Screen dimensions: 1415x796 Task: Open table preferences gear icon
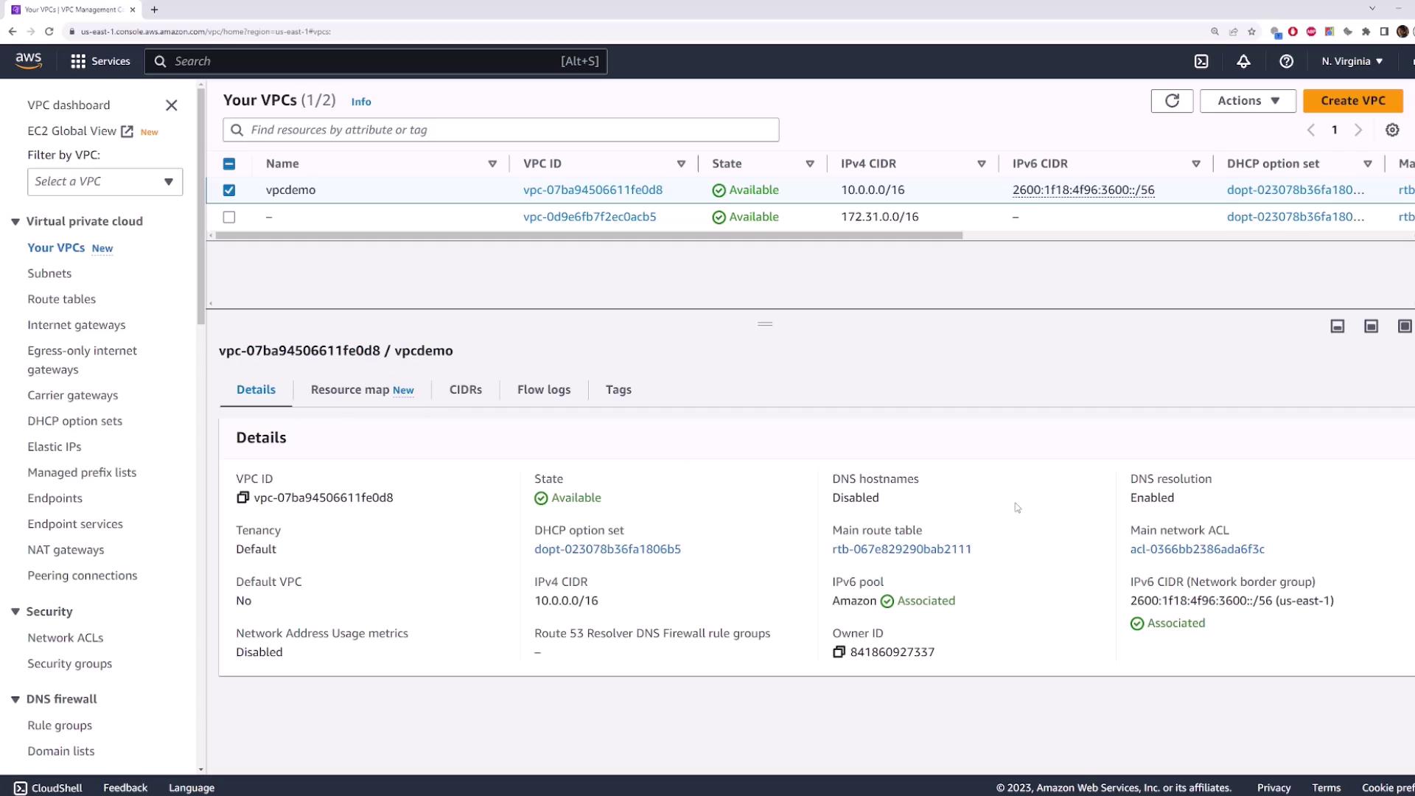pyautogui.click(x=1392, y=130)
